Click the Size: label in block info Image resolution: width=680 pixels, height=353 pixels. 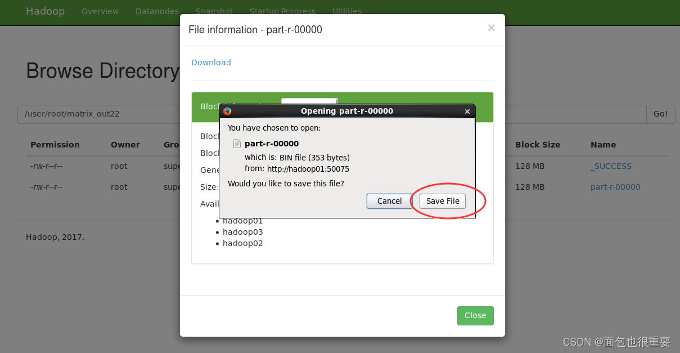pos(209,187)
